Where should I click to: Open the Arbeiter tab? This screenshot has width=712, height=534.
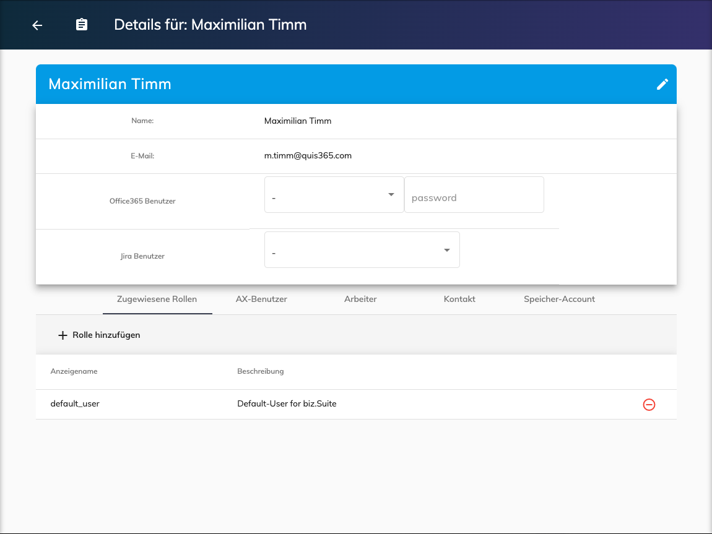click(x=360, y=299)
